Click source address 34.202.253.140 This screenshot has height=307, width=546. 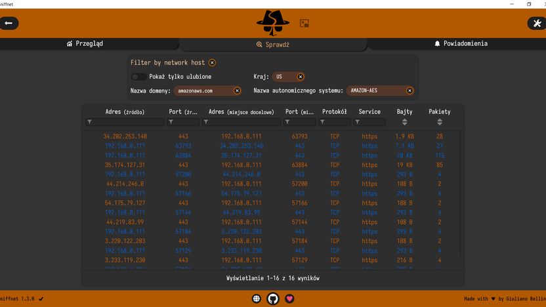[x=125, y=136]
